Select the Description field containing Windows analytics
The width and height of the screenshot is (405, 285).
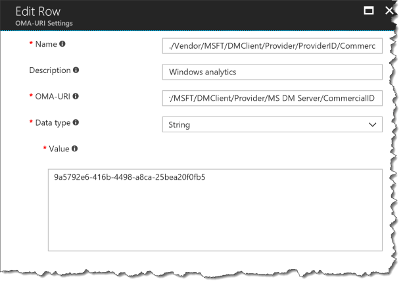pos(272,72)
